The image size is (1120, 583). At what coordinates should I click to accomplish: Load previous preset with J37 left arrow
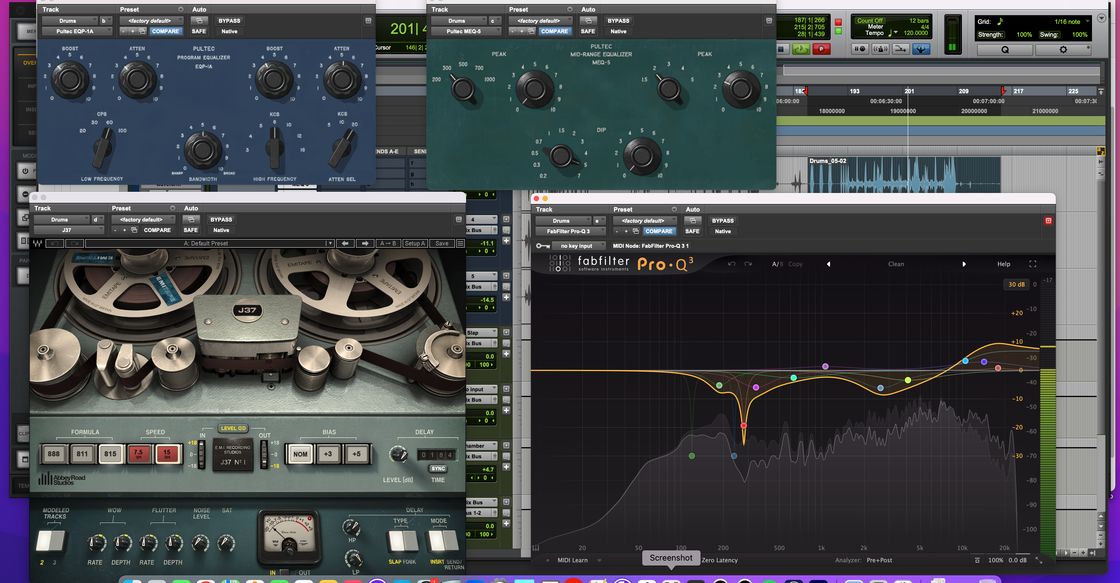pyautogui.click(x=345, y=243)
